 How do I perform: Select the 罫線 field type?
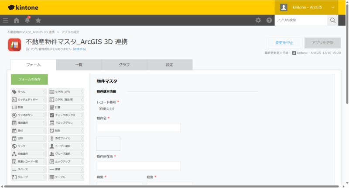pyautogui.click(x=66, y=169)
